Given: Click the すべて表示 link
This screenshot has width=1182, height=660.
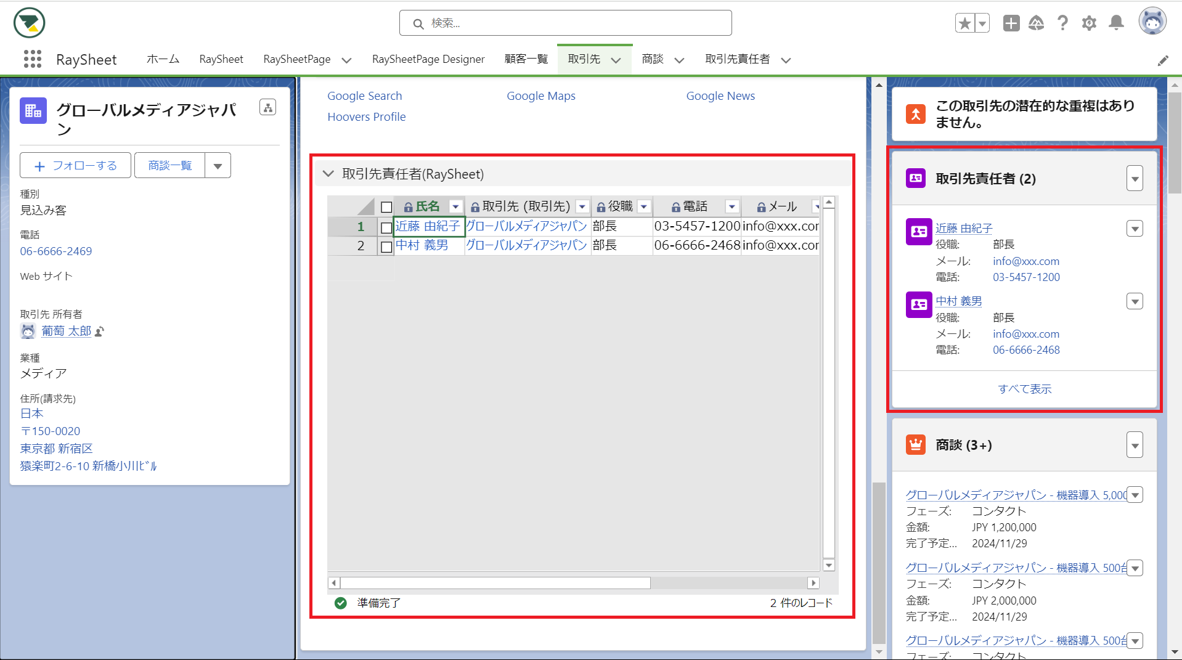Looking at the screenshot, I should coord(1024,389).
